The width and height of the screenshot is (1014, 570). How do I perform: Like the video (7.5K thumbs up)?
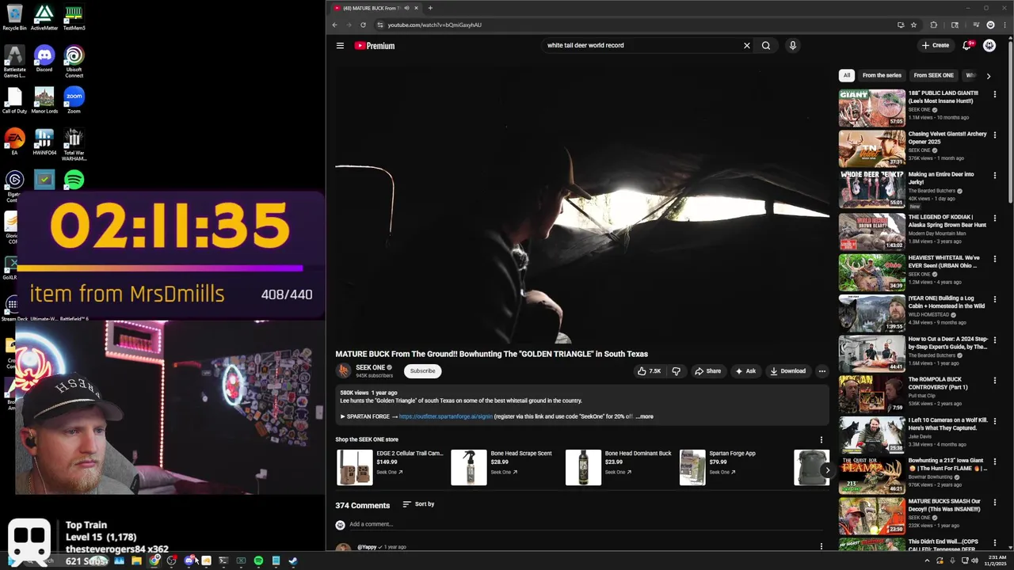pos(649,371)
